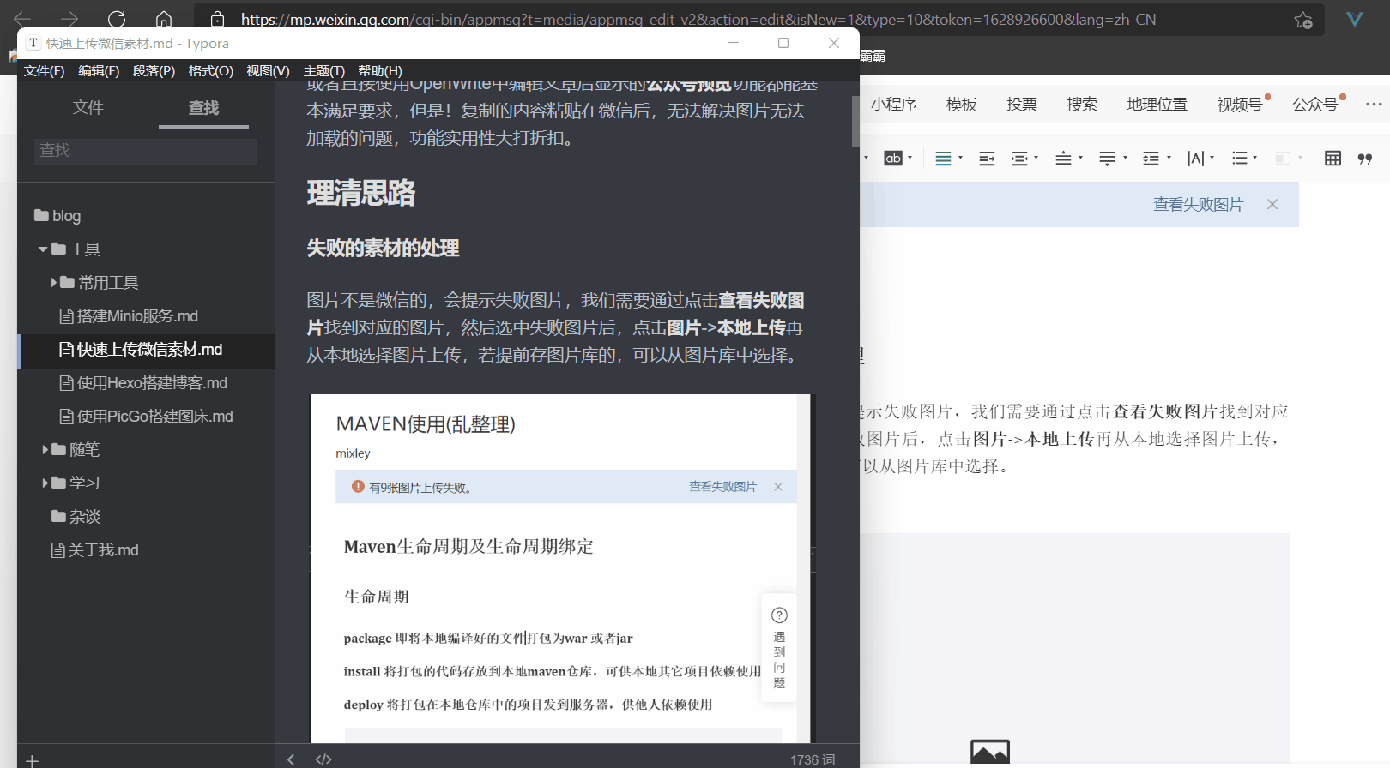
Task: Expand the 随笔 folder arrow
Action: click(x=45, y=449)
